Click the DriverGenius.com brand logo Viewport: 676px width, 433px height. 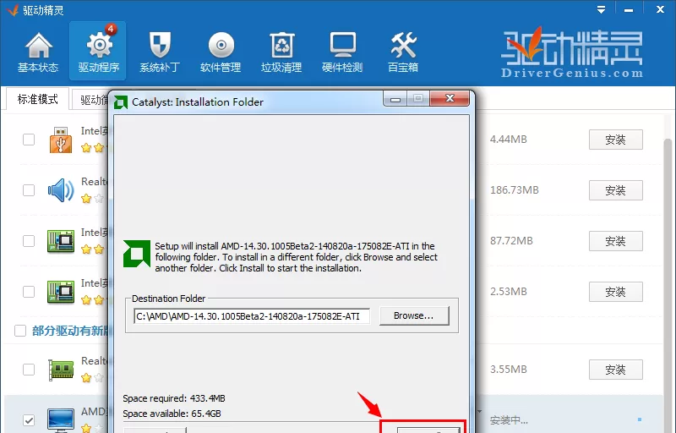tap(572, 52)
